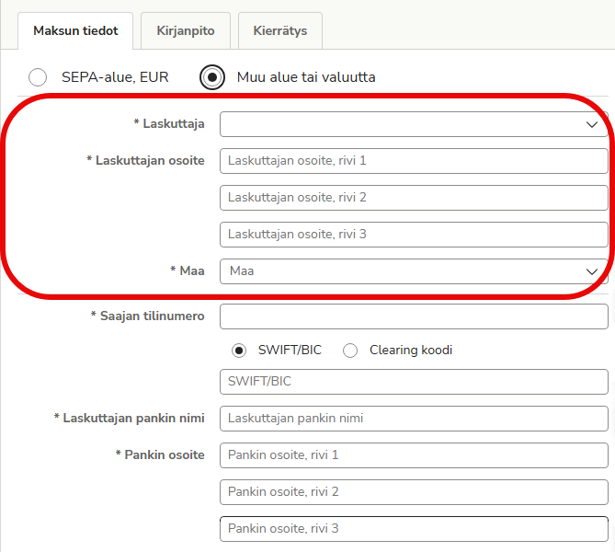Click the Saajan tilinumero label

147,316
